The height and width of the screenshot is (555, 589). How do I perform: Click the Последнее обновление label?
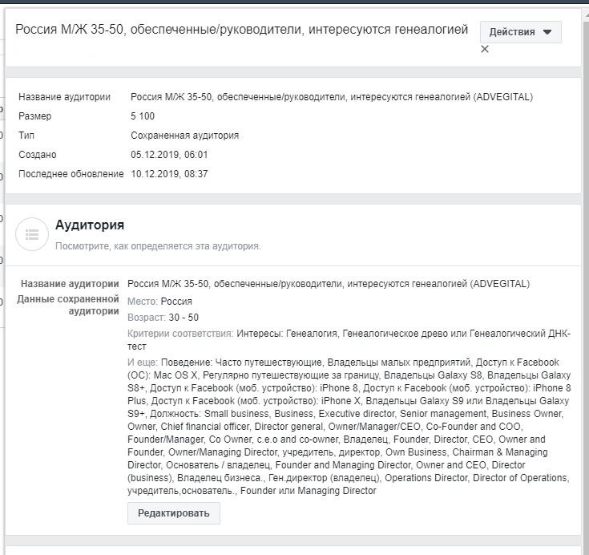click(x=71, y=173)
